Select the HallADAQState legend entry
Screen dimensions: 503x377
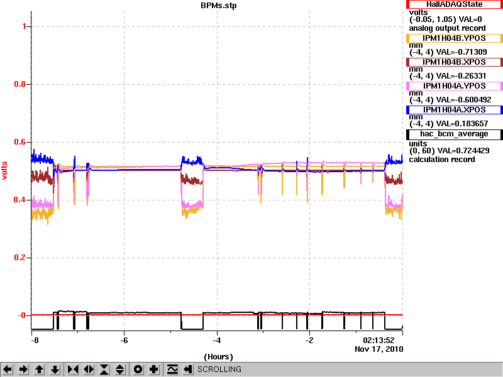pyautogui.click(x=454, y=4)
